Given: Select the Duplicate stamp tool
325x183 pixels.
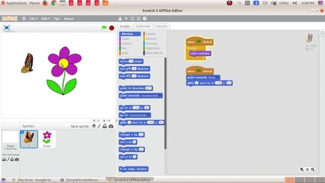Looking at the screenshot, I should click(x=120, y=18).
